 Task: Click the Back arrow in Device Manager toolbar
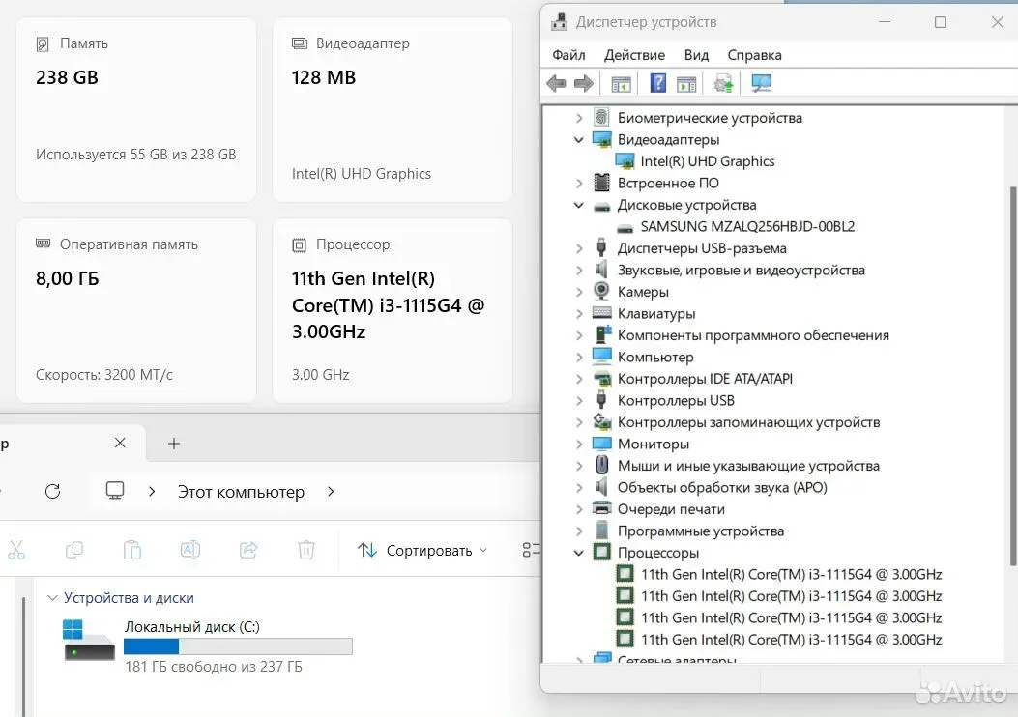pos(557,84)
